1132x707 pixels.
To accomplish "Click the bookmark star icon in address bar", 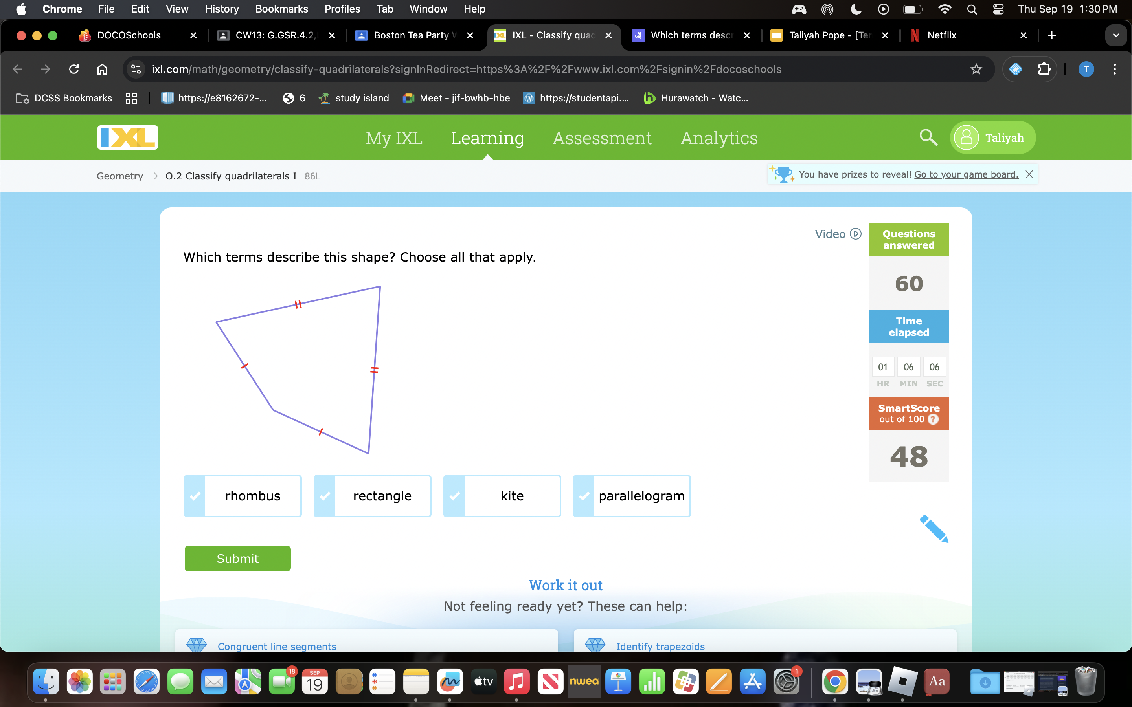I will [x=976, y=69].
